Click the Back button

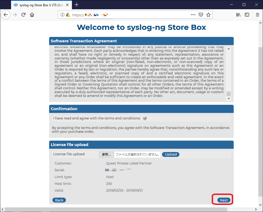pyautogui.click(x=59, y=200)
